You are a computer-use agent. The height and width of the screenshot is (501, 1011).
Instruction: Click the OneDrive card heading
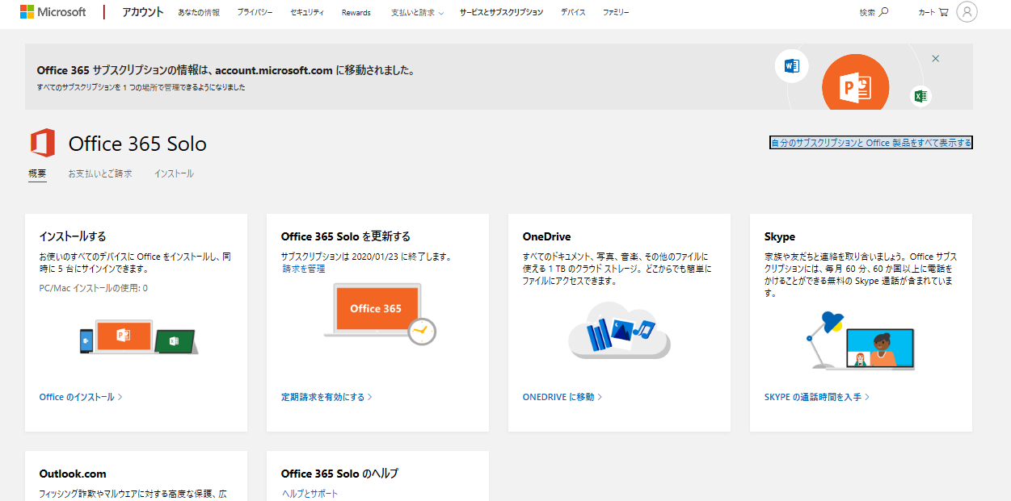pyautogui.click(x=547, y=236)
